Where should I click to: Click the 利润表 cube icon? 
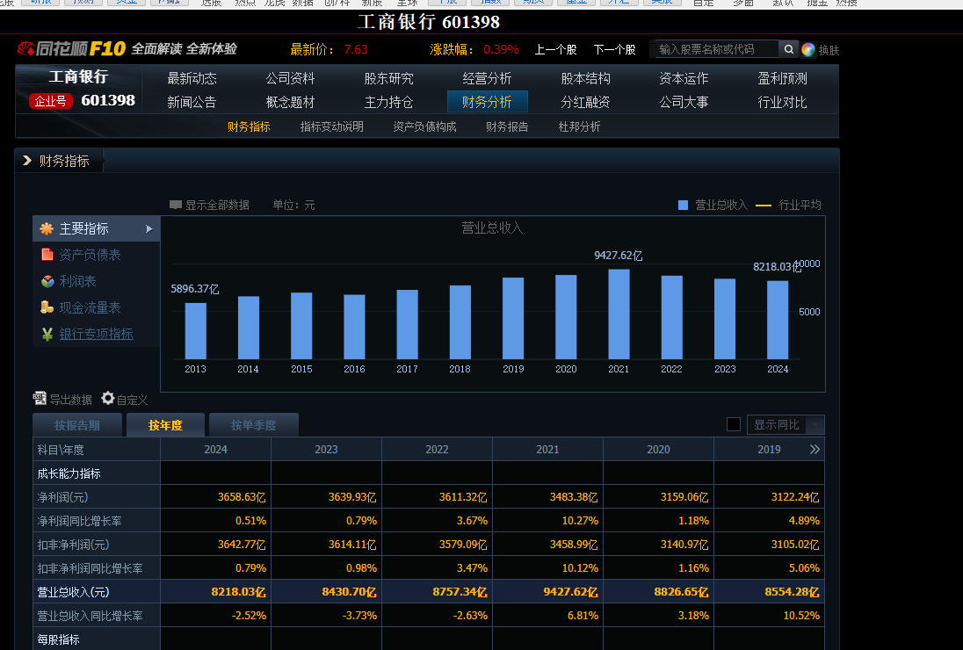tap(47, 281)
